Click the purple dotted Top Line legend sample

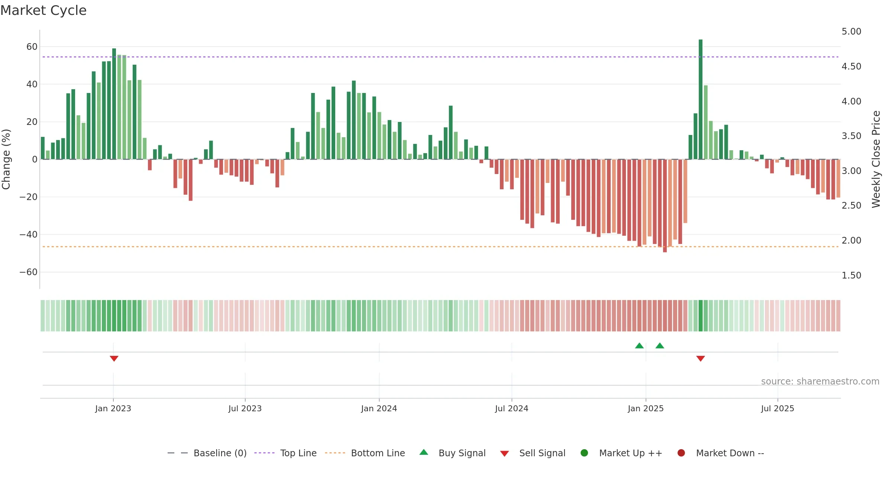(264, 453)
